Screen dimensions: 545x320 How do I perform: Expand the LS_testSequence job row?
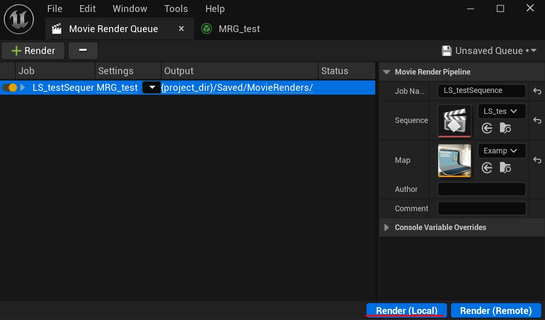[x=23, y=88]
